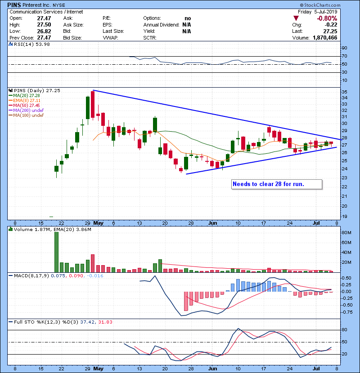Click the Open value 27.47

click(x=44, y=18)
